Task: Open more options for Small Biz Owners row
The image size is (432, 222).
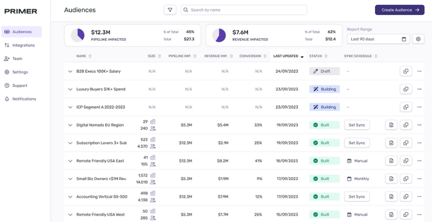Action: click(419, 178)
